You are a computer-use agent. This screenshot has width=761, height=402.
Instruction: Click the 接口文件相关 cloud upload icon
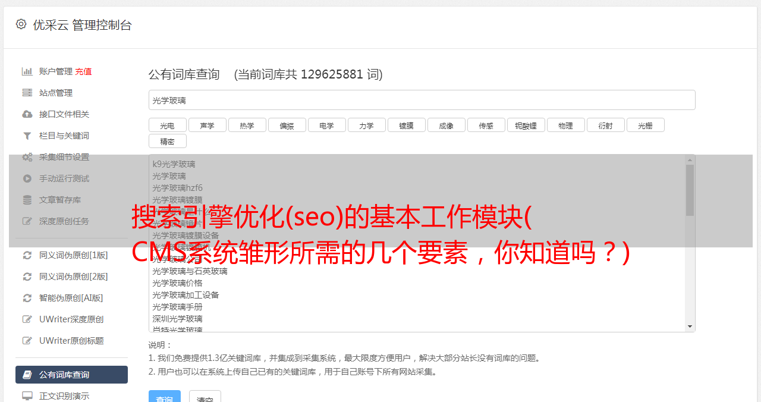coord(27,114)
